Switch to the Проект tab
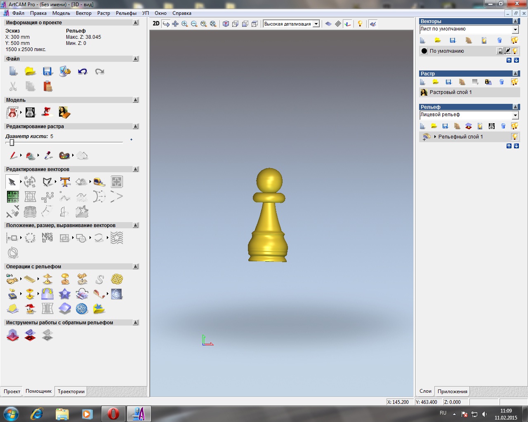 click(12, 392)
